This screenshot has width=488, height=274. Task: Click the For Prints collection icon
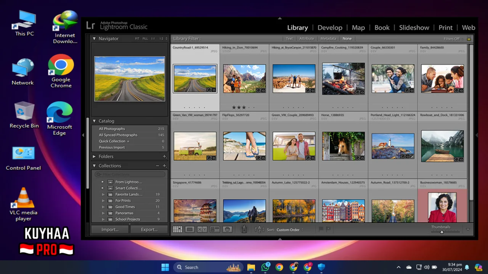[110, 201]
